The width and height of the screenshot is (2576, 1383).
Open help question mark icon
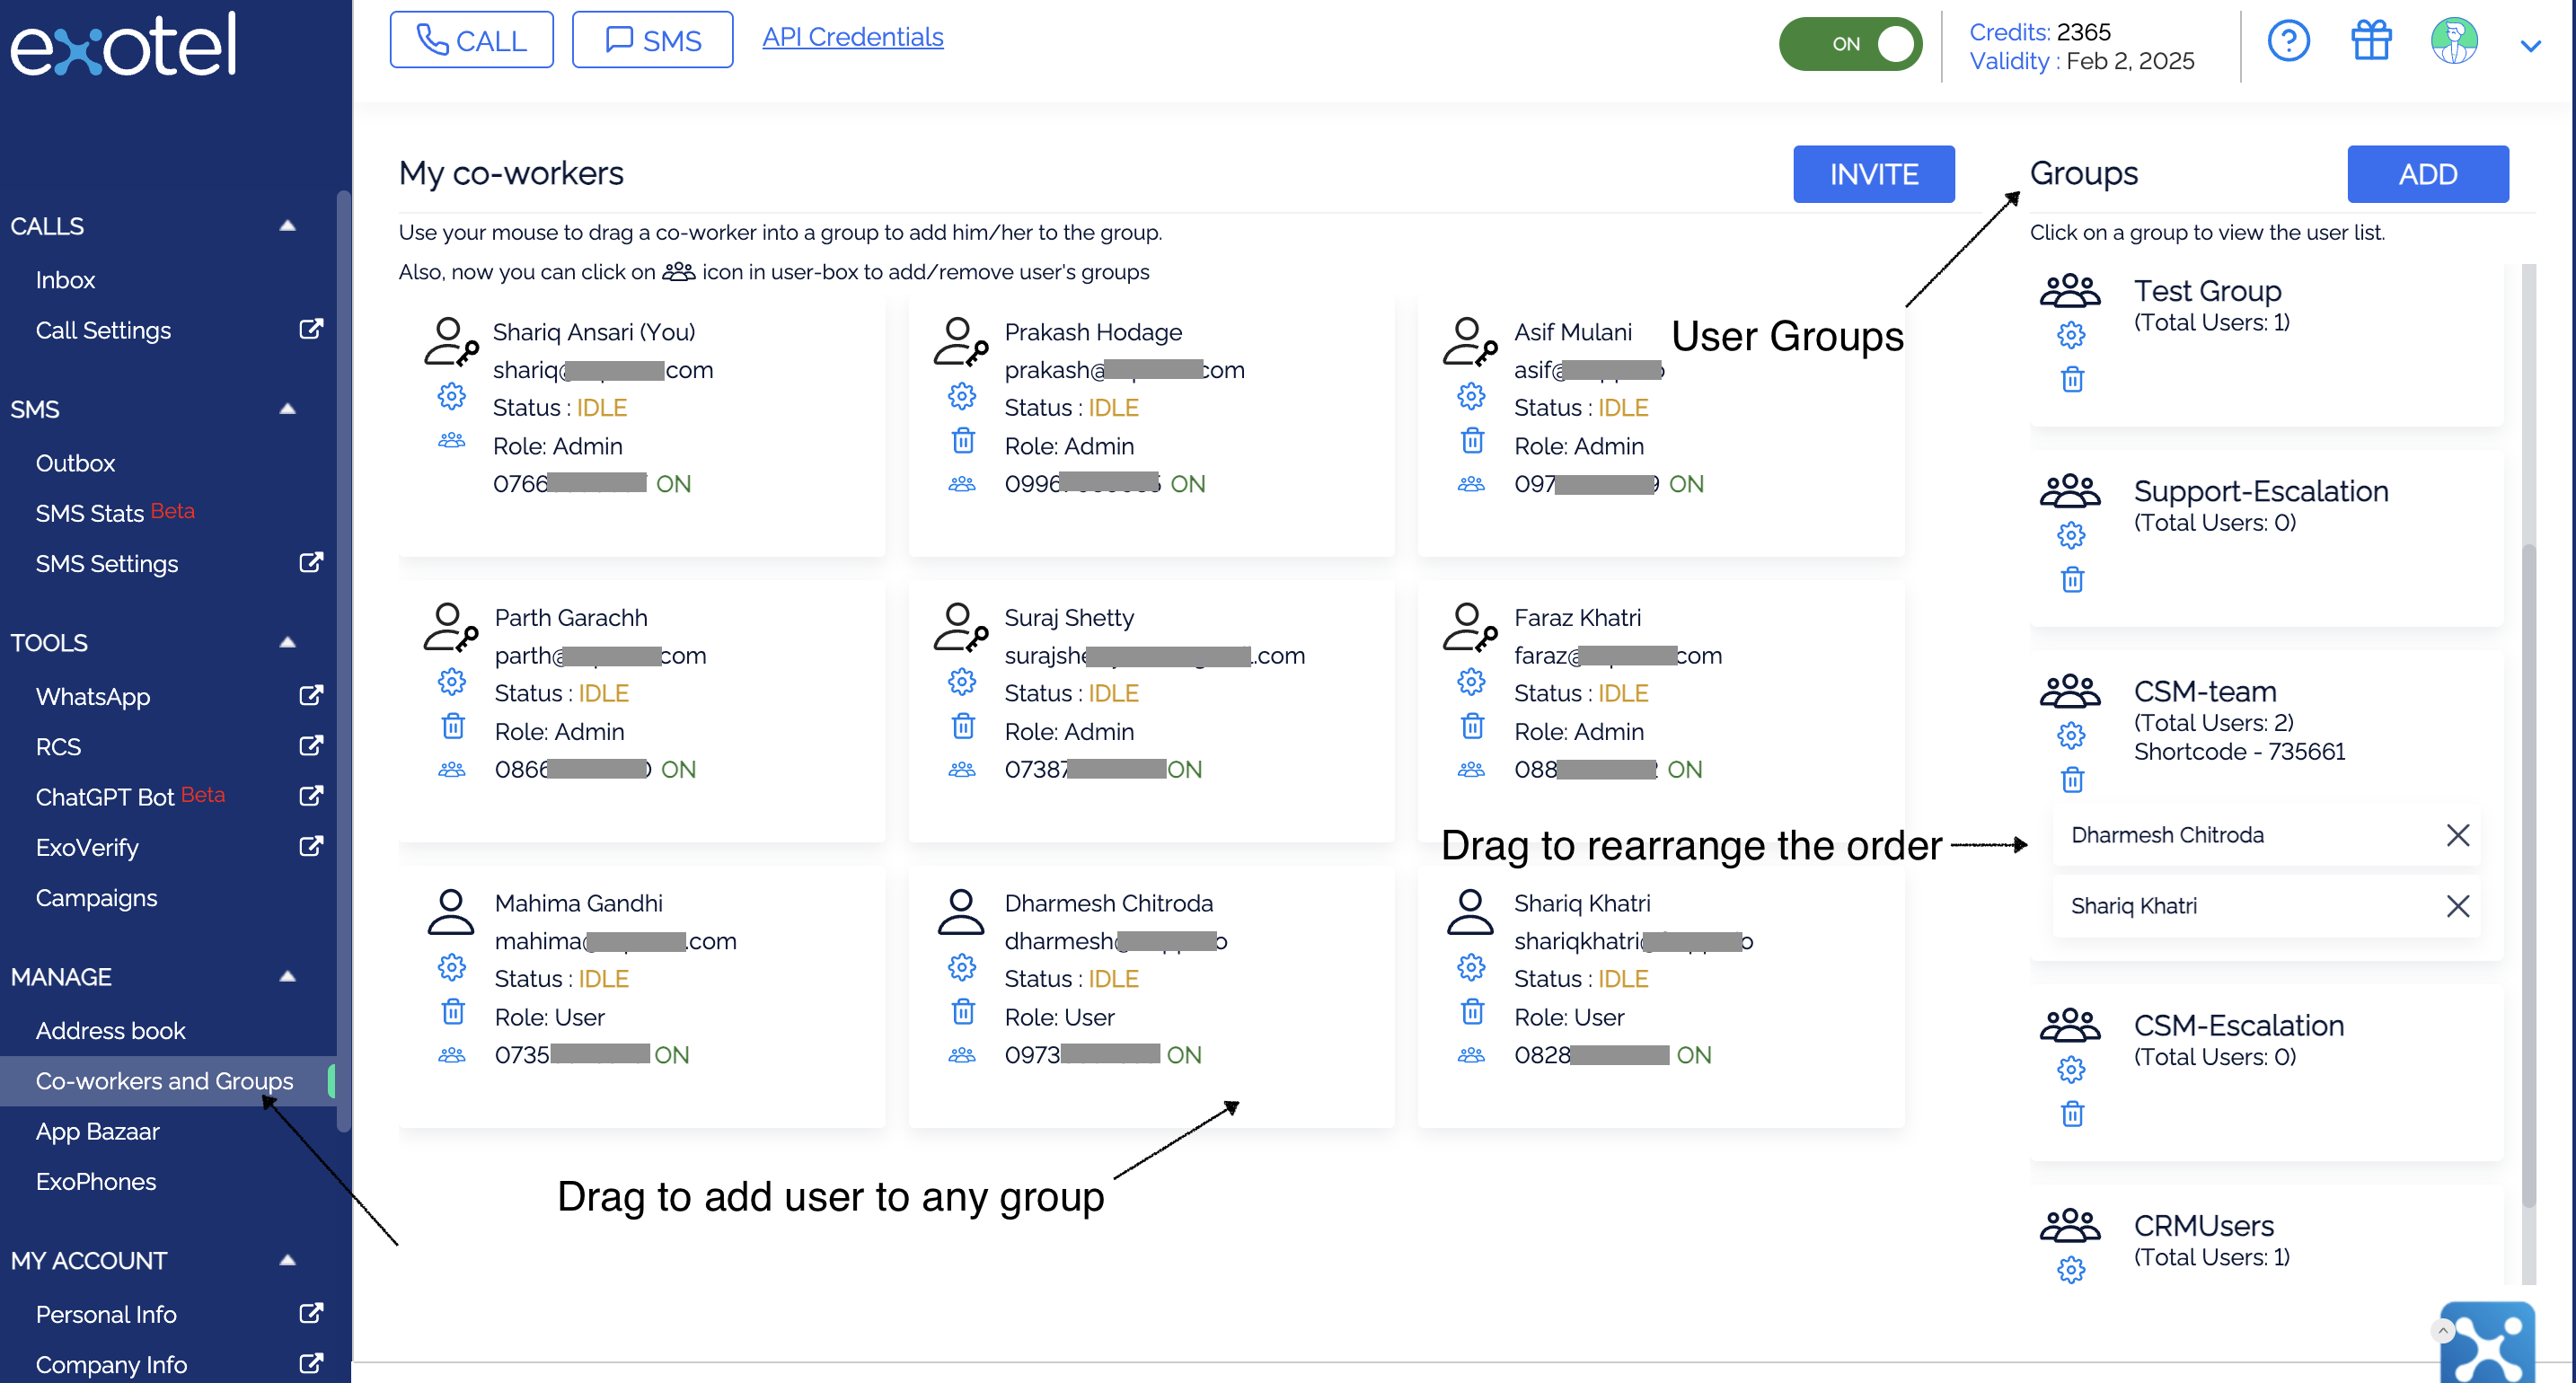pyautogui.click(x=2287, y=42)
